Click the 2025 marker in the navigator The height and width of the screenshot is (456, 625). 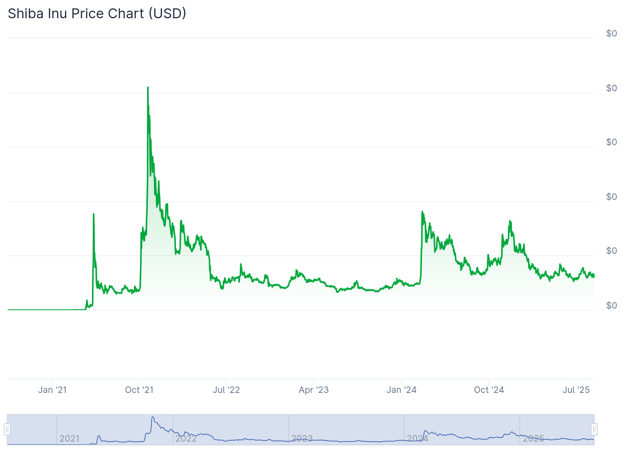(x=533, y=439)
